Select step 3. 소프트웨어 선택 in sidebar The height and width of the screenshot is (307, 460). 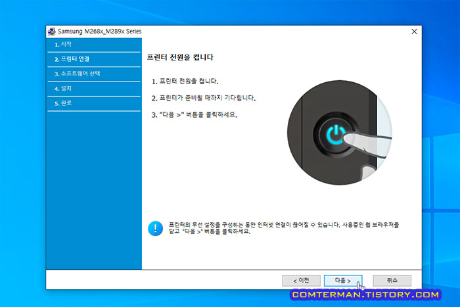tap(94, 74)
